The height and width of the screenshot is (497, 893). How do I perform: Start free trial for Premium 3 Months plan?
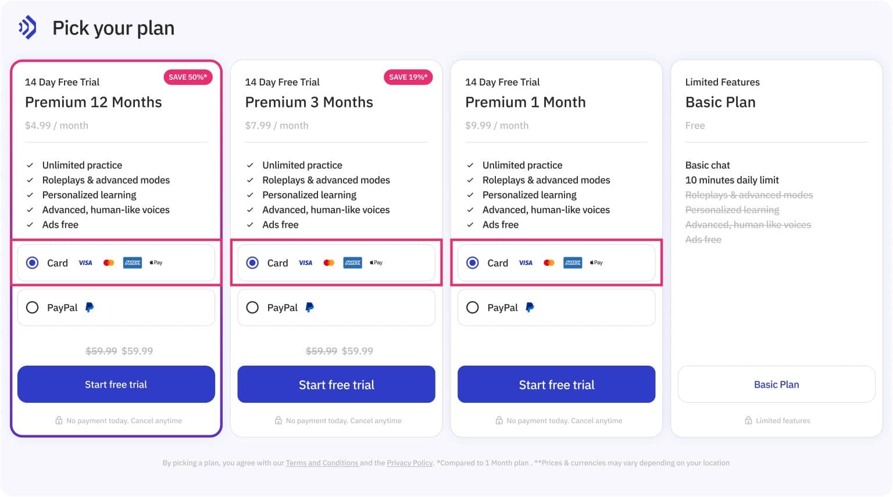click(x=336, y=384)
